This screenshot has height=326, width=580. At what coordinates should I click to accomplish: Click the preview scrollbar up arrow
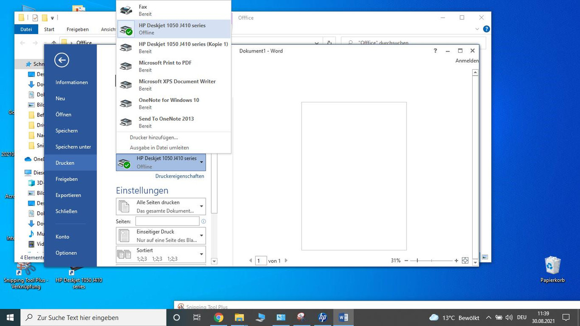[x=475, y=72]
